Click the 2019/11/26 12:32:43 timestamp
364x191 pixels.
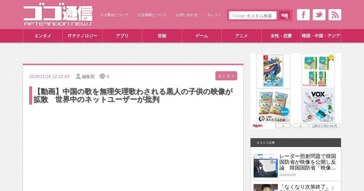[x=49, y=76]
